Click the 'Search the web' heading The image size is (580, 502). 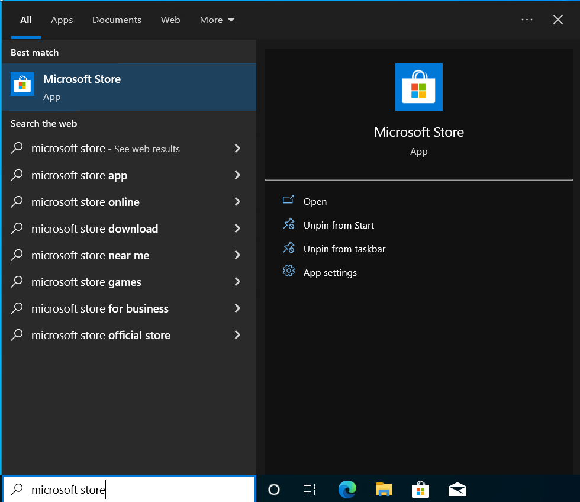[44, 124]
